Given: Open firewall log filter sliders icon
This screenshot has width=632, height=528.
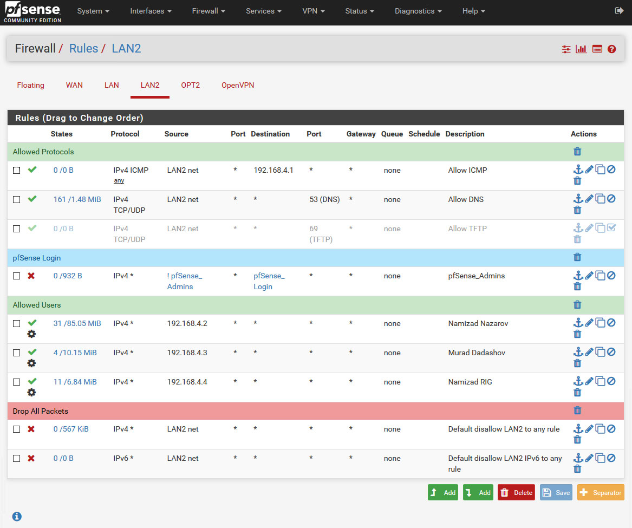Looking at the screenshot, I should click(566, 49).
